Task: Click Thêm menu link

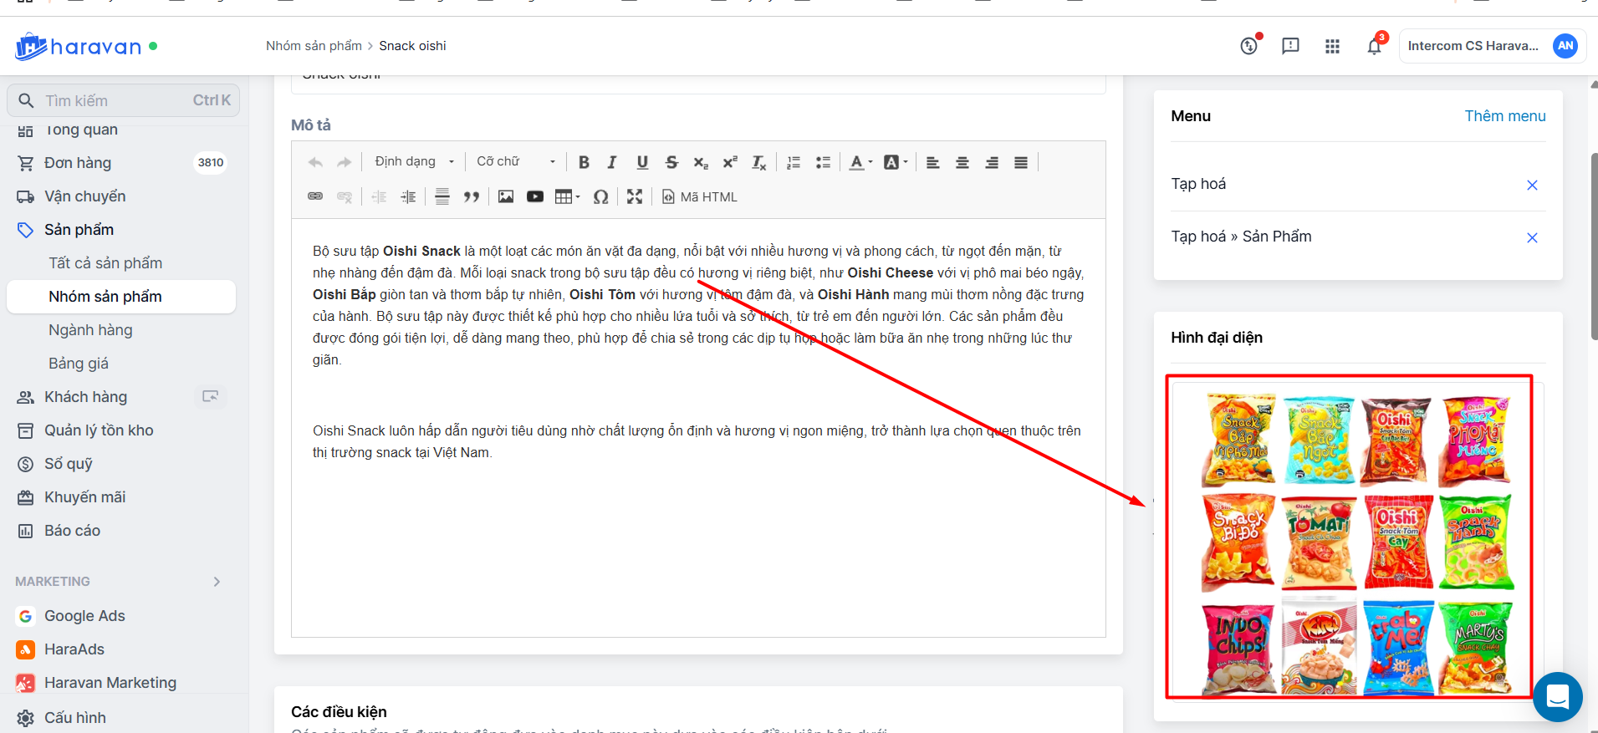Action: [x=1504, y=116]
